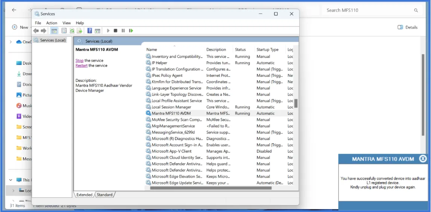Click the Search MFS110 input field

tap(367, 10)
